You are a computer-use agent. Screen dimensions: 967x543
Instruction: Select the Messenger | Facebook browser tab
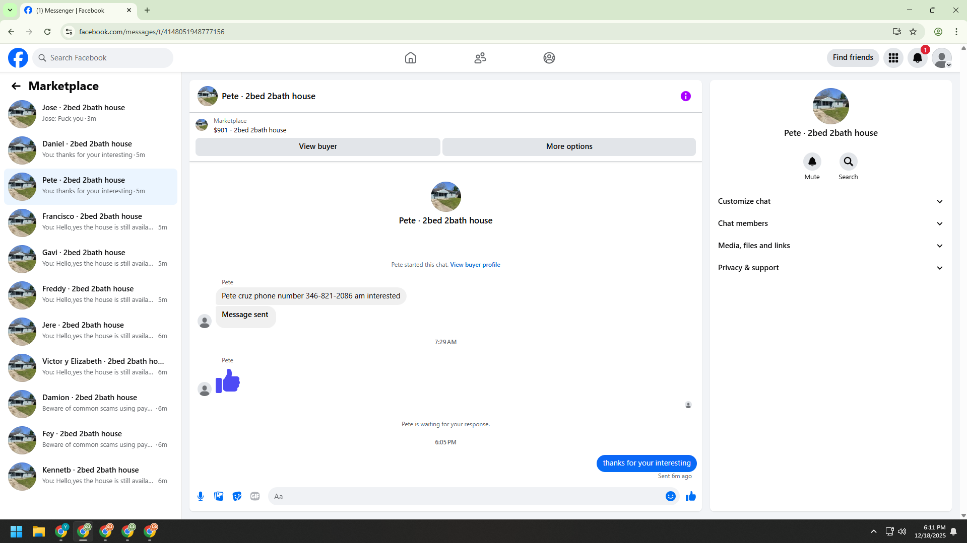coord(78,10)
